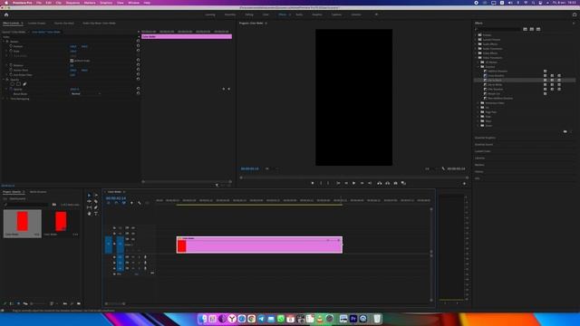Click the Project panel thumbnail zoom slider

pyautogui.click(x=39, y=303)
